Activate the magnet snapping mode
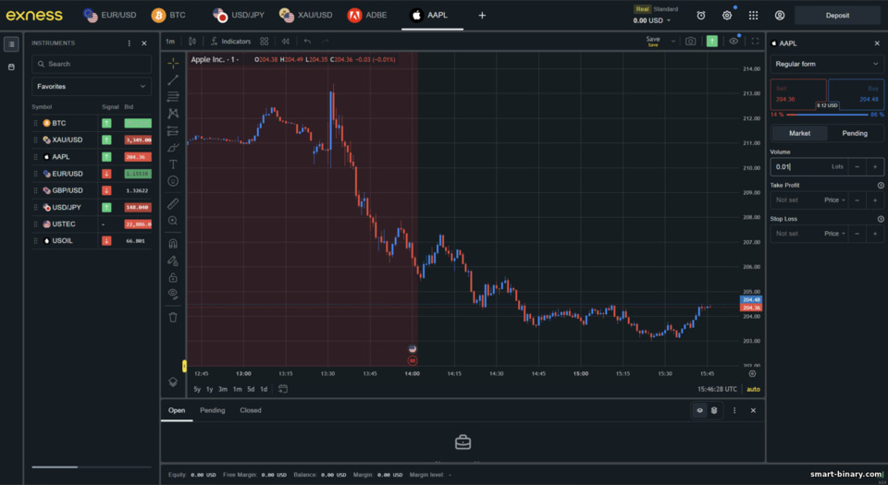 (173, 244)
